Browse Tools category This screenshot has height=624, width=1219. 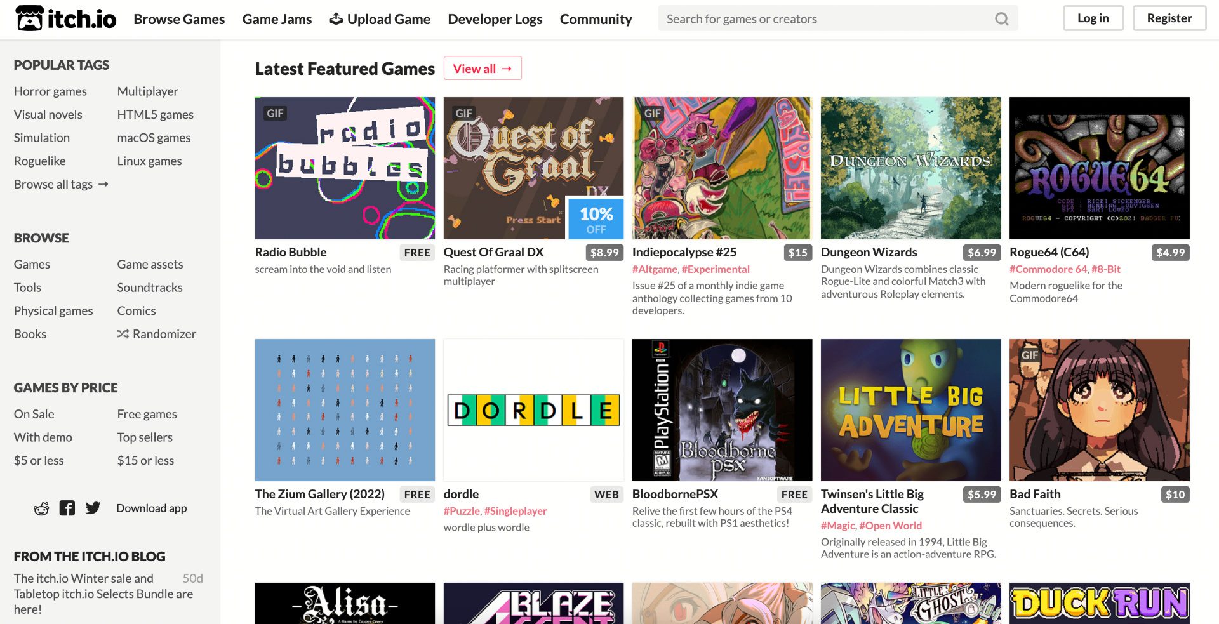pos(27,288)
